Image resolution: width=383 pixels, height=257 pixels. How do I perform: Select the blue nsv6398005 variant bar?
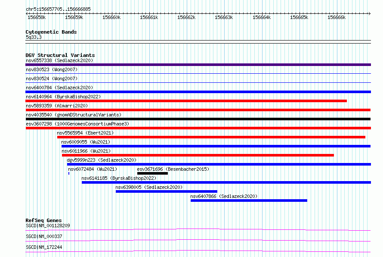coord(167,191)
